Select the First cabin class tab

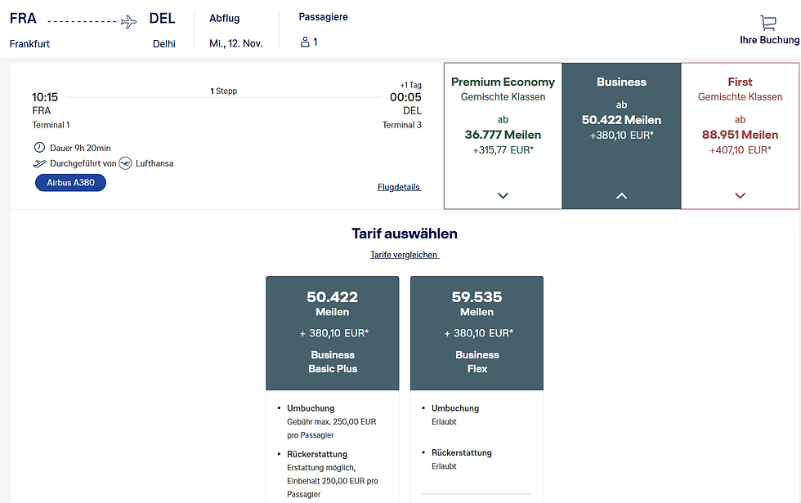click(740, 114)
